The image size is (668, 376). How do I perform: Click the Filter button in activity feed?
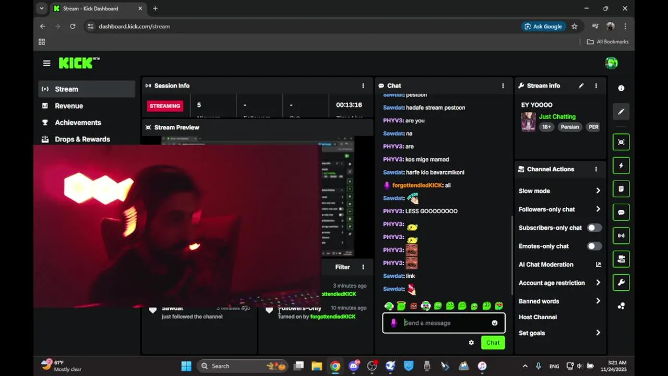tap(342, 267)
